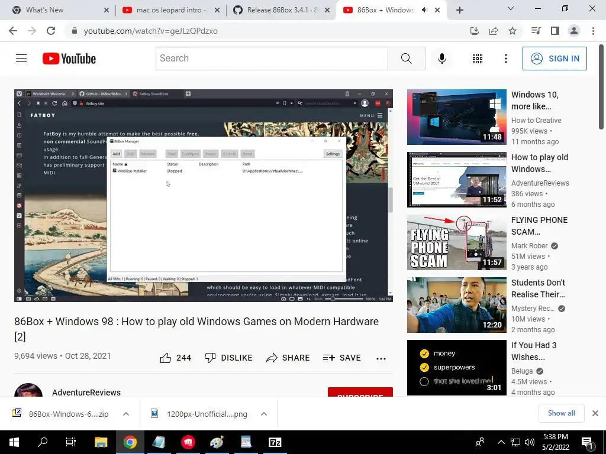The width and height of the screenshot is (606, 454).
Task: Show hidden system tray icons
Action: [x=501, y=442]
